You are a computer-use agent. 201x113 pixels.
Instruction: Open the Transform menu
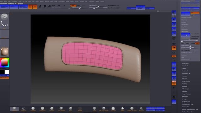click(91, 1)
